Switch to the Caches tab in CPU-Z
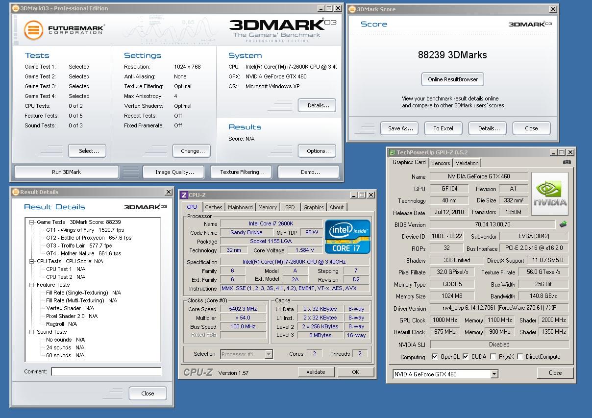Screen dimensions: 592x418 (x=213, y=207)
